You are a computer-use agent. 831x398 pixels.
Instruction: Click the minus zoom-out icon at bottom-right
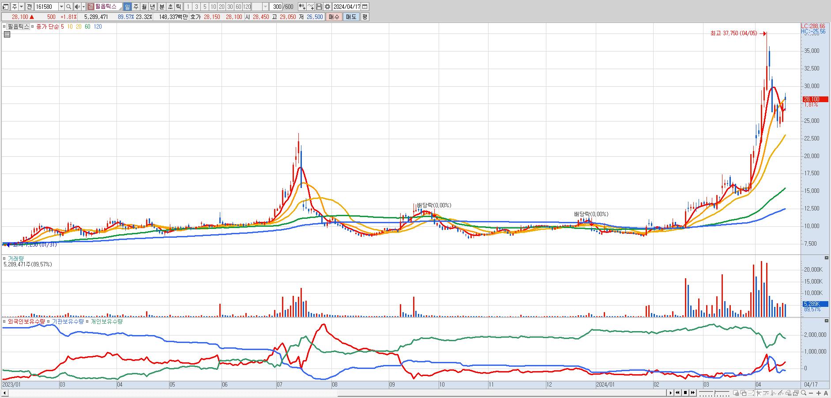point(811,393)
